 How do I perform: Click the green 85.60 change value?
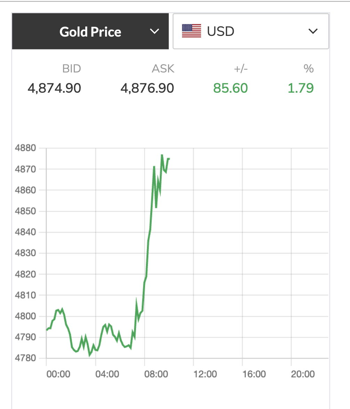[x=230, y=88]
